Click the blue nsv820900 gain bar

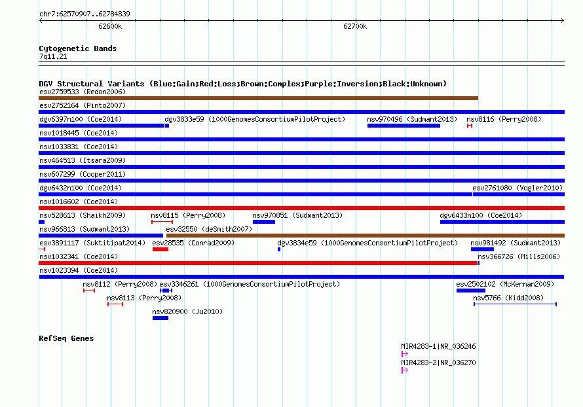tap(160, 318)
